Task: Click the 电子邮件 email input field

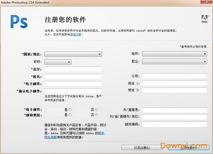Action: coord(73,84)
